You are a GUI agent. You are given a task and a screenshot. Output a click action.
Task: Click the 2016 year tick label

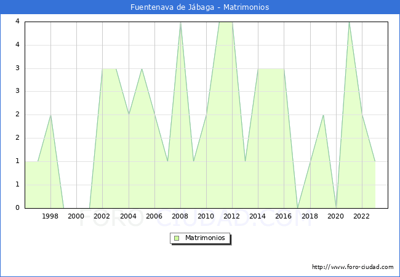point(284,216)
